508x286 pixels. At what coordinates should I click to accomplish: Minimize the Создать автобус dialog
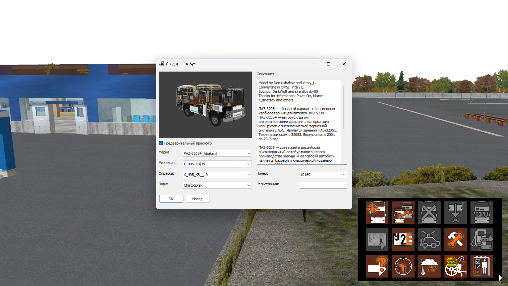tap(313, 64)
